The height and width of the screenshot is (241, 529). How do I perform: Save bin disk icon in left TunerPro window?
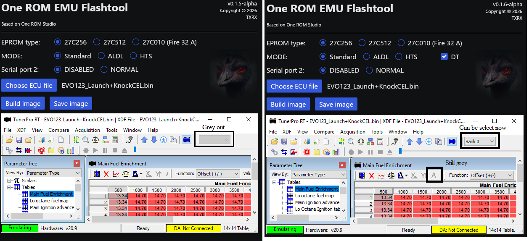point(19,140)
